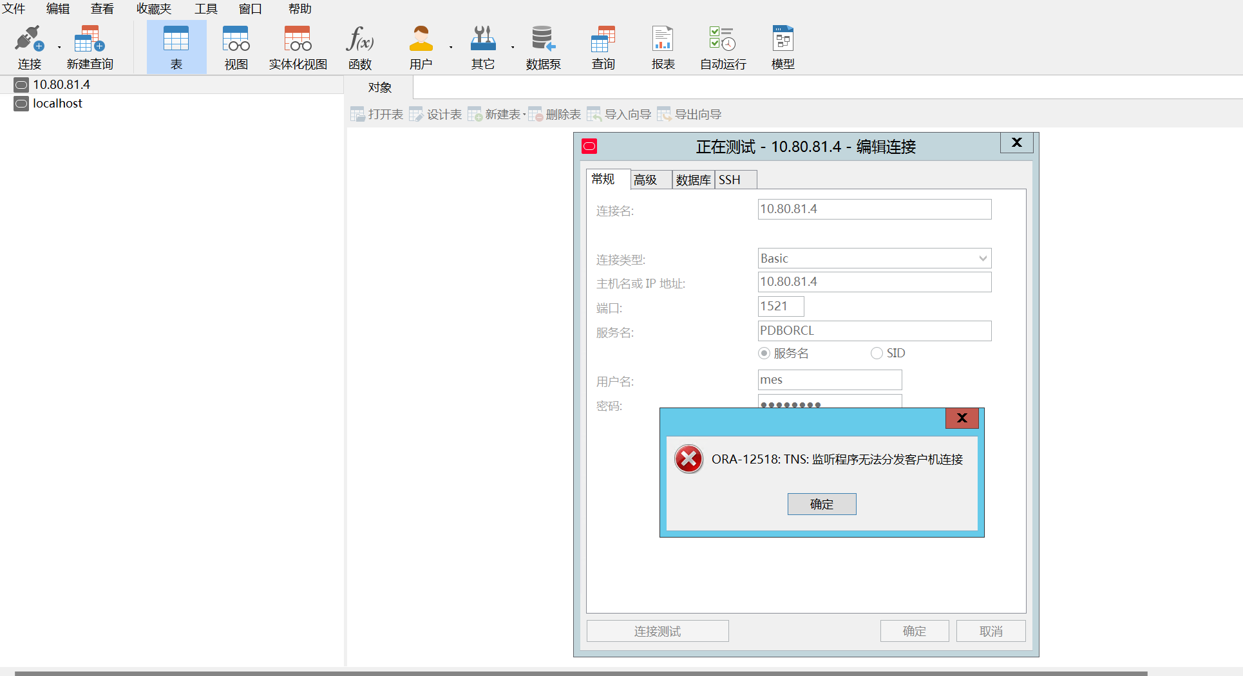The height and width of the screenshot is (676, 1243).
Task: Open the Data Pump (数据泵) icon
Action: (544, 39)
